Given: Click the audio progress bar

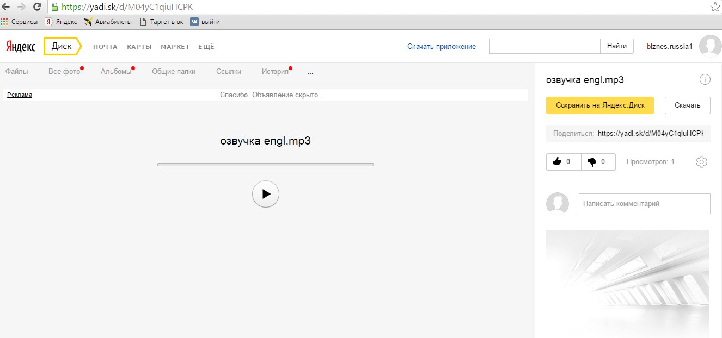Looking at the screenshot, I should [266, 164].
